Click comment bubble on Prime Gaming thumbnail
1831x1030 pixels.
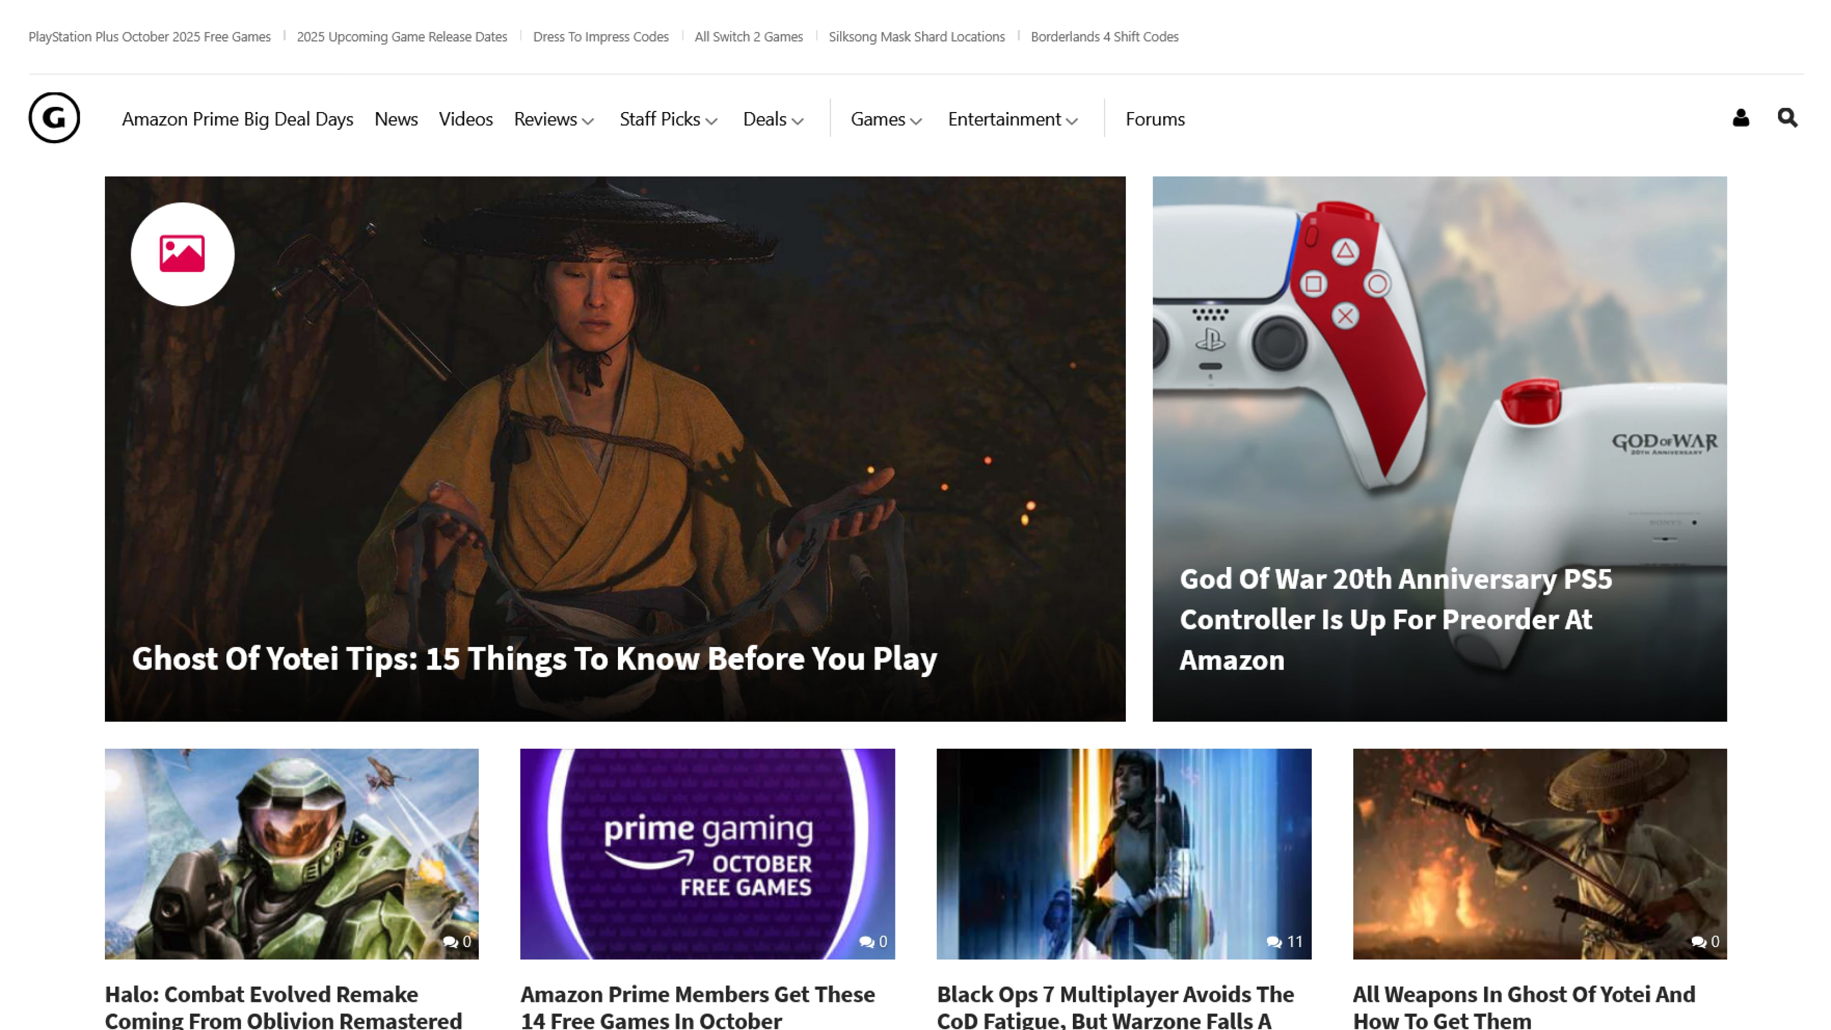[x=866, y=941]
